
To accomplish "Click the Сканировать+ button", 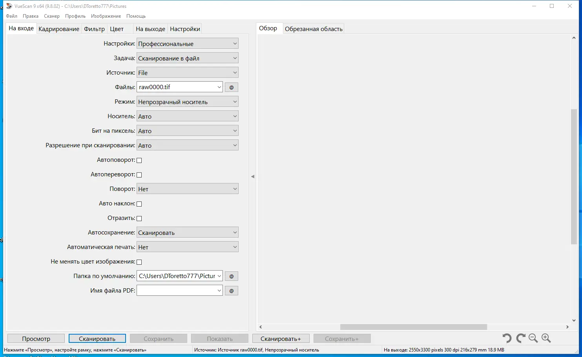I will point(281,339).
